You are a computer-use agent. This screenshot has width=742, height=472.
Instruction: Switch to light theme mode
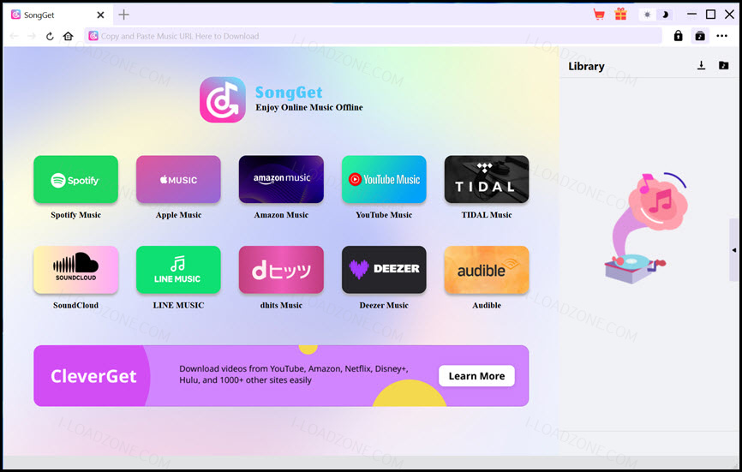click(x=647, y=15)
